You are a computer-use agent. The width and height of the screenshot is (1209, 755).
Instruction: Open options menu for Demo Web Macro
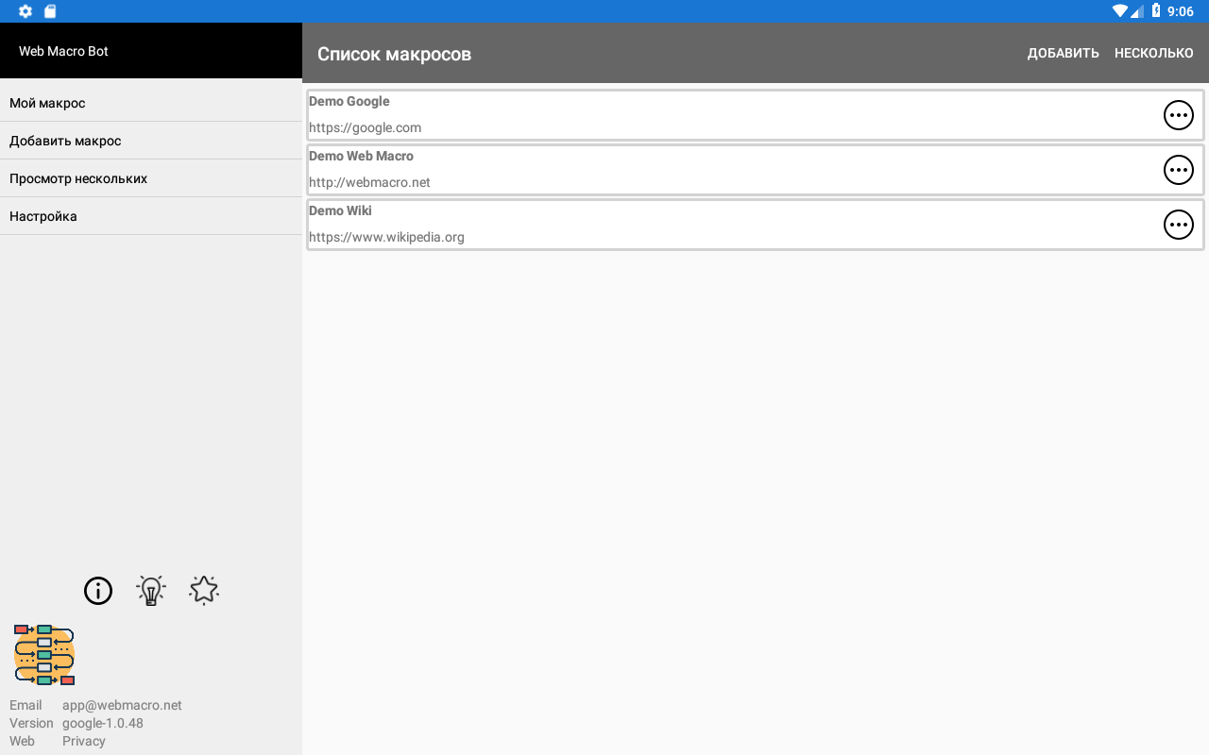(x=1178, y=170)
